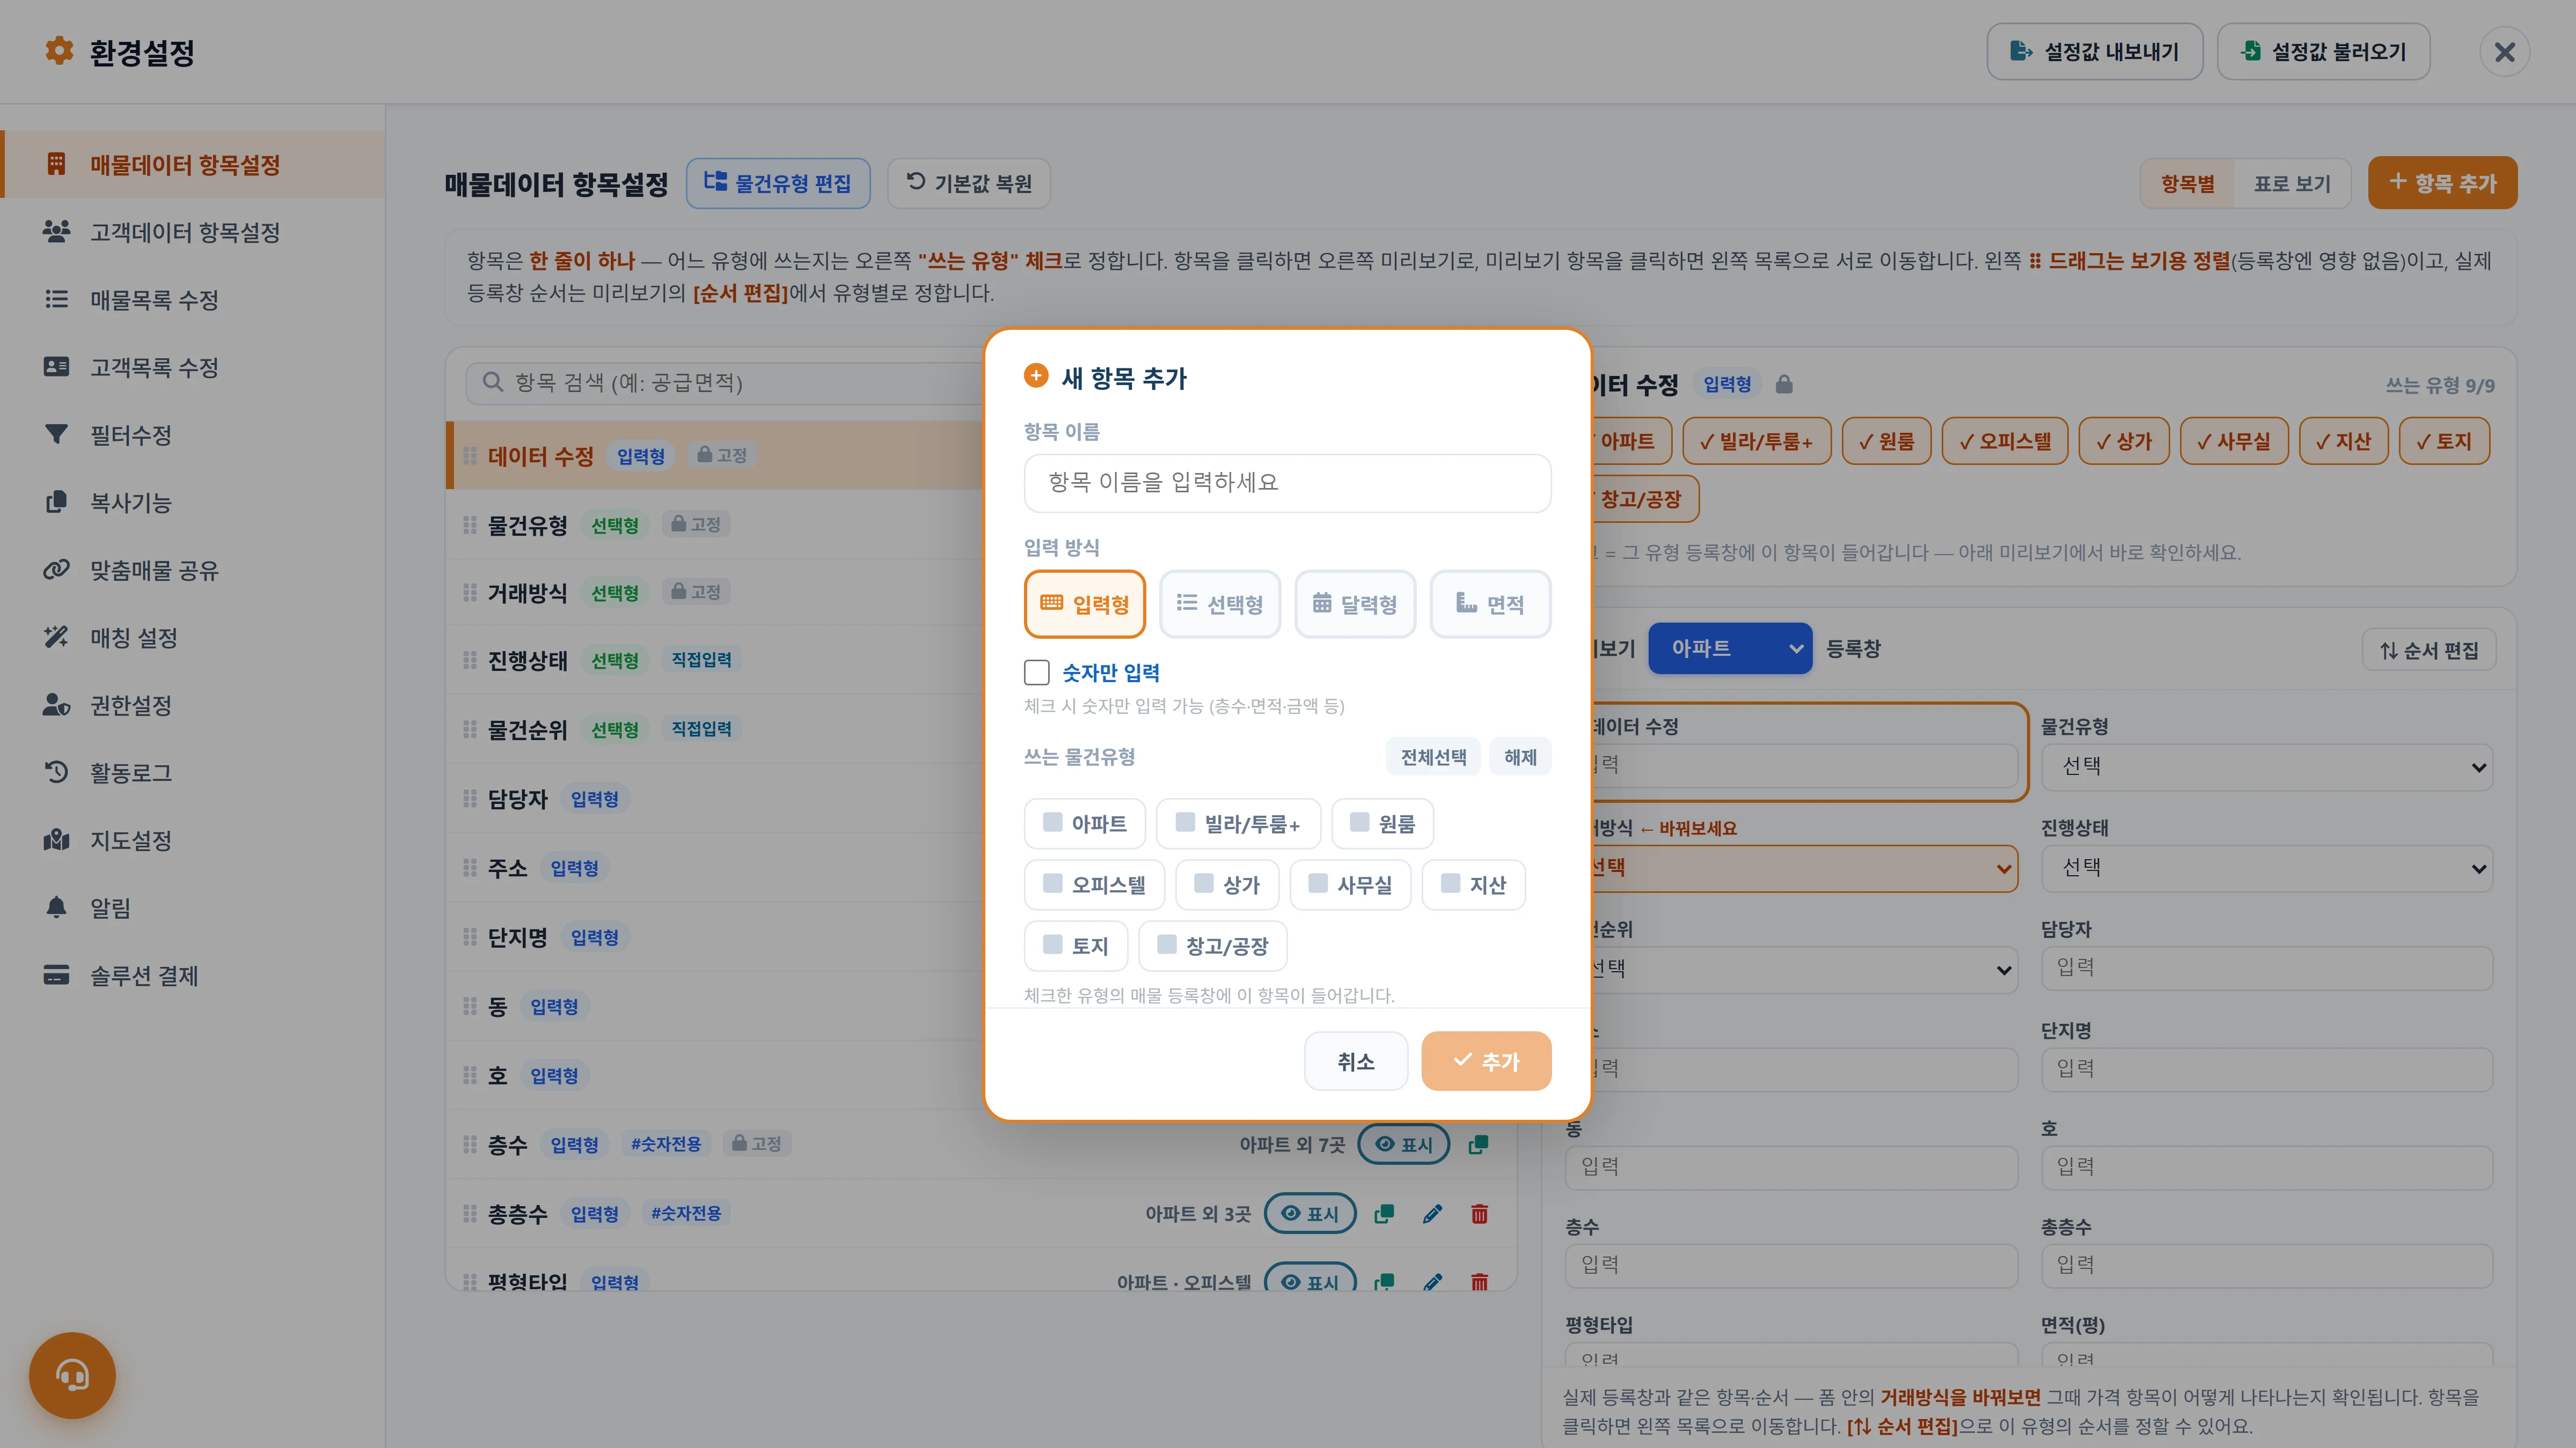Click the 활동로그 history icon
This screenshot has height=1448, width=2576.
(56, 772)
